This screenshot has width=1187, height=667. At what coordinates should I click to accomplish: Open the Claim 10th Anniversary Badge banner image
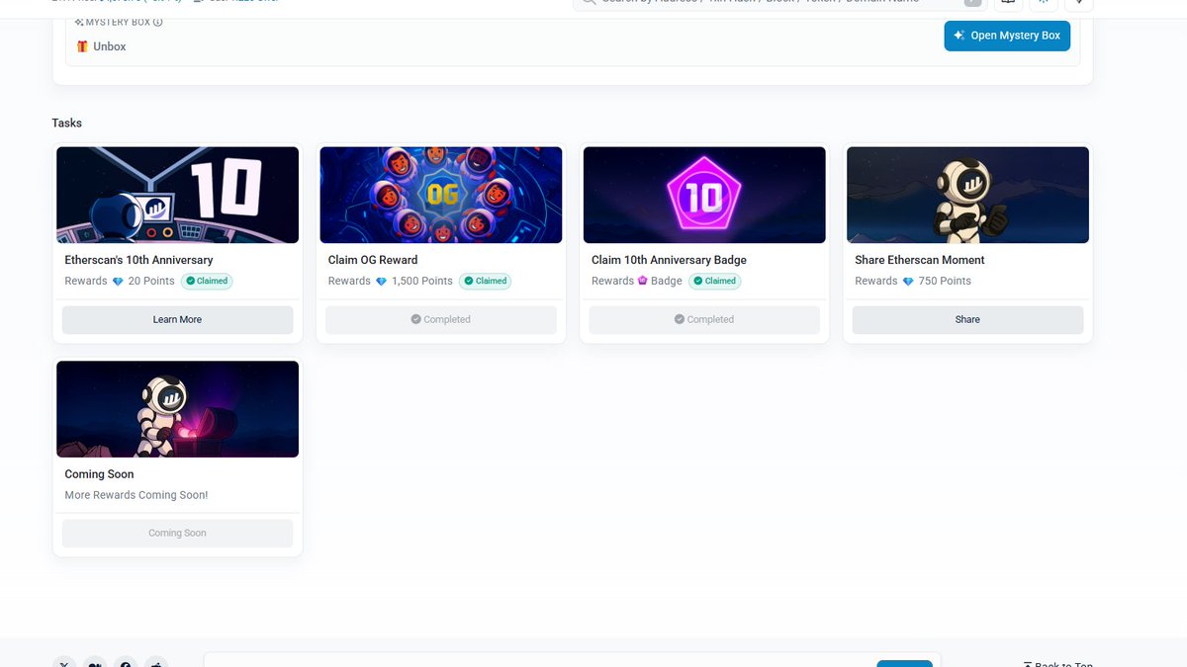[x=704, y=195]
